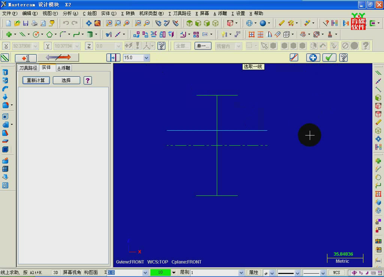
Task: Open the 机床类型(M) menu
Action: [x=151, y=13]
